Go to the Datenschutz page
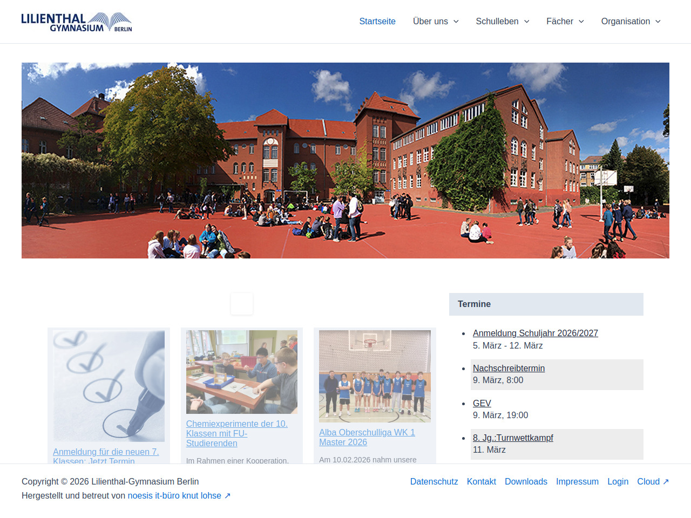The image size is (691, 518). pos(434,481)
